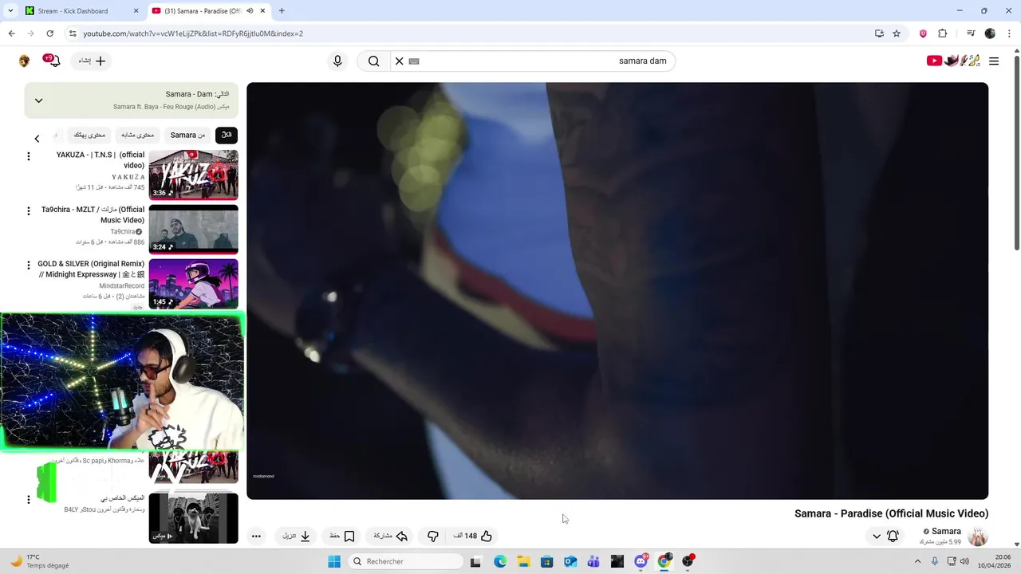Open File Explorer from taskbar
Screen dimensions: 1021x574
(523, 561)
